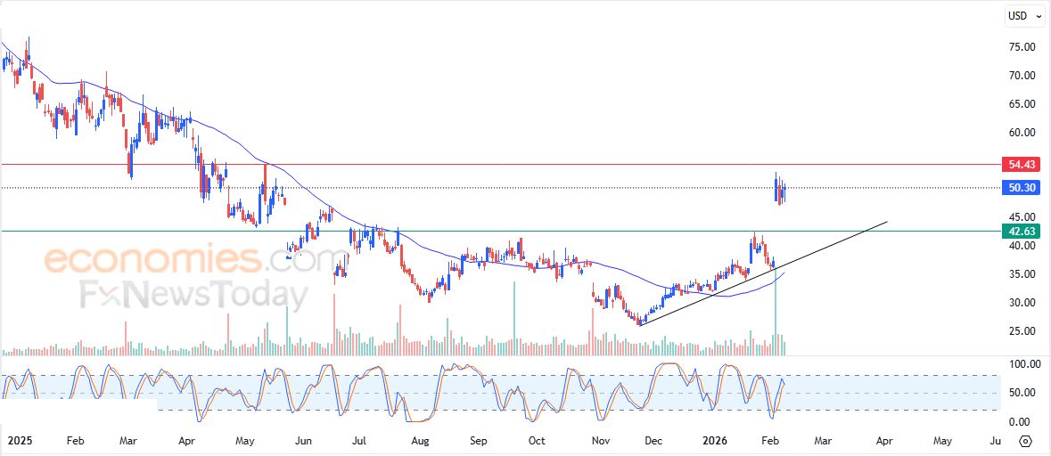The image size is (1051, 456).
Task: Click the red 54.43 price label
Action: click(1022, 165)
